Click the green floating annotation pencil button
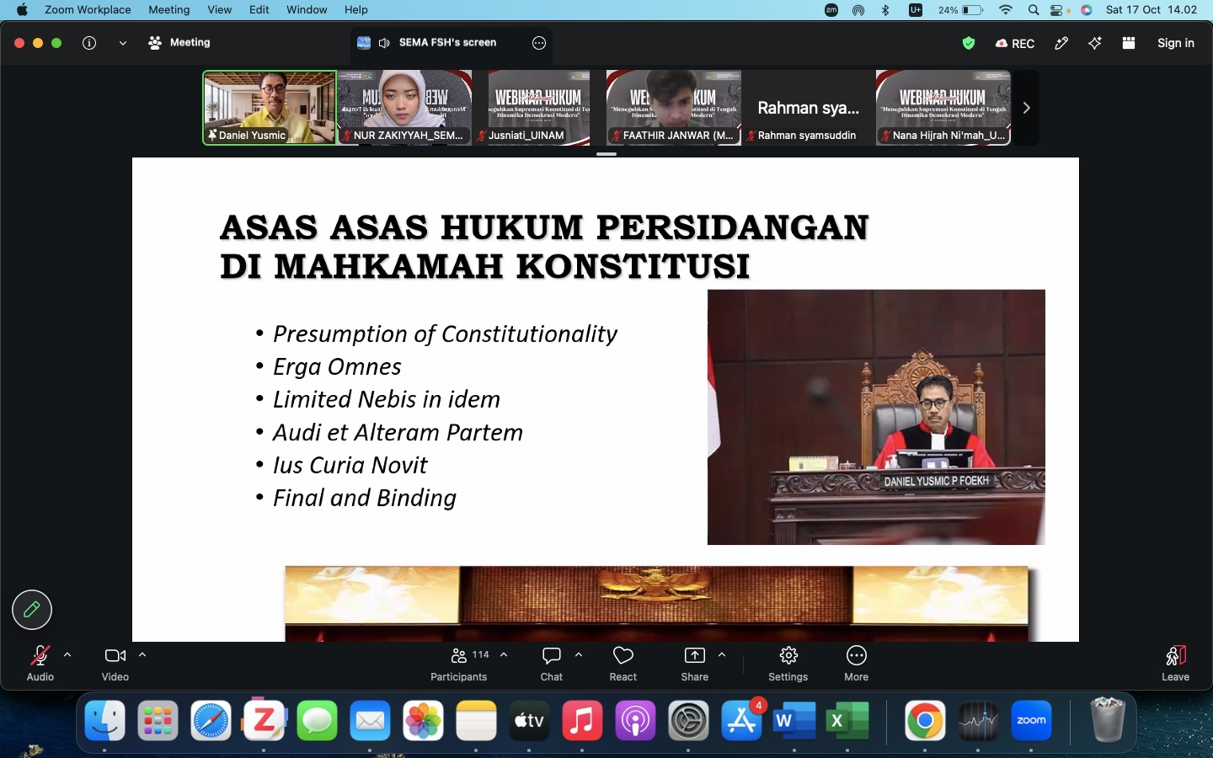The width and height of the screenshot is (1213, 758). click(x=32, y=610)
